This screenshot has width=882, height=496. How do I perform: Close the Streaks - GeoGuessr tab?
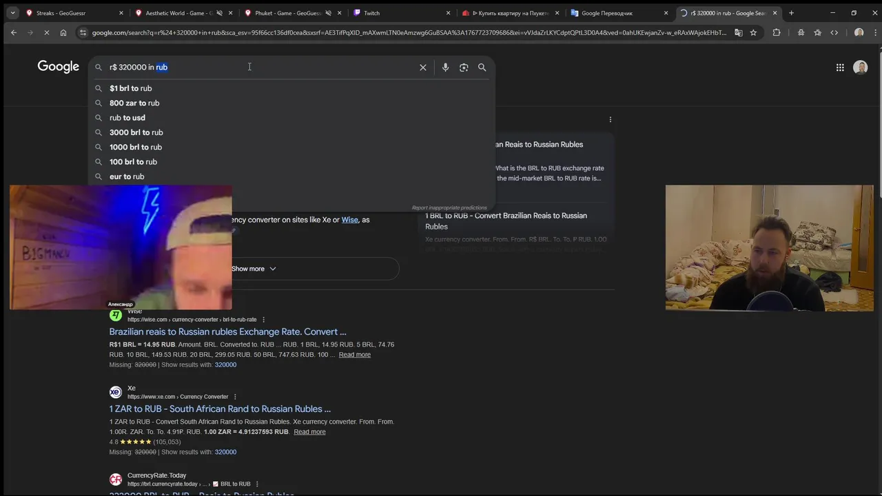pyautogui.click(x=121, y=13)
